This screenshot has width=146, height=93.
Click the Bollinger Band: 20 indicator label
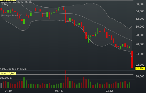point(12,16)
